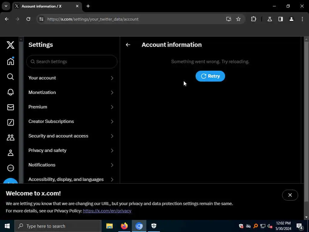Click the blue Post button in sidebar
Image resolution: width=309 pixels, height=232 pixels.
pos(11,181)
